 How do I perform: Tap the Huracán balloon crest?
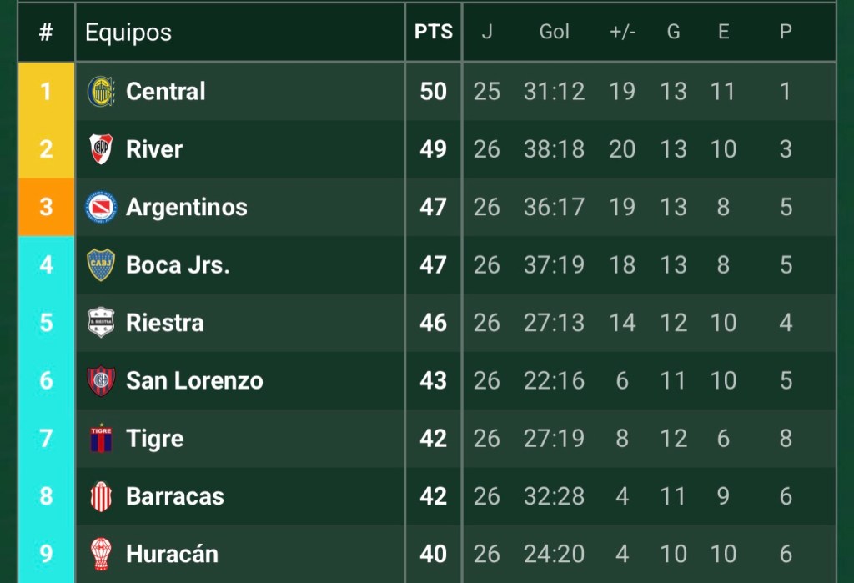pyautogui.click(x=102, y=554)
